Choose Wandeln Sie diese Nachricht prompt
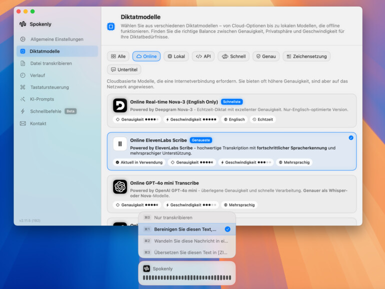Screen dimensions: 385x289 coord(187,241)
